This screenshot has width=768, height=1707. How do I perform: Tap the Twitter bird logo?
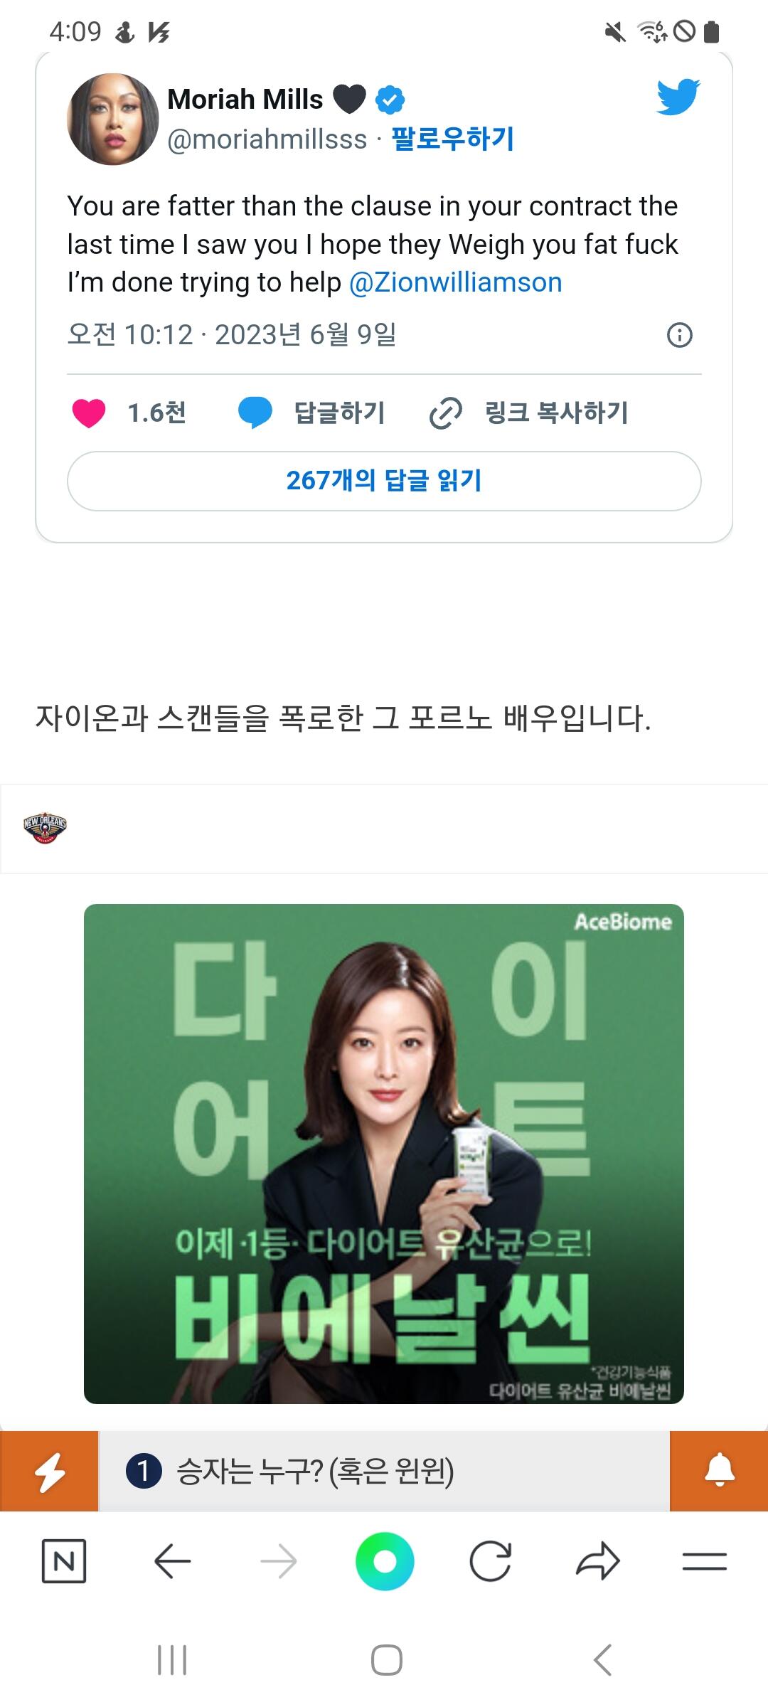point(678,97)
